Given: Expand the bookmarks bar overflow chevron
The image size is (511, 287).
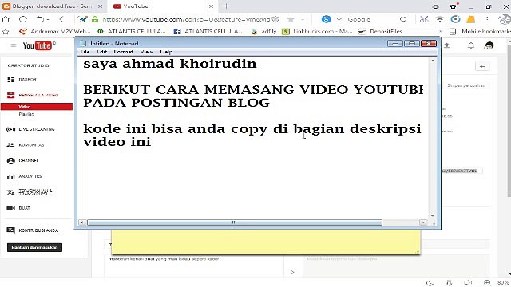Looking at the screenshot, I should 441,31.
